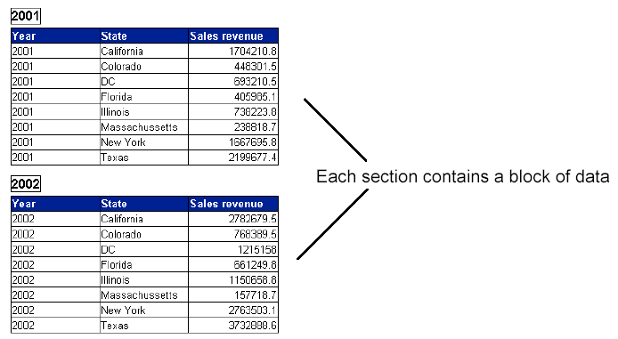Select the 448301.5 Colorado revenue cell
The image size is (618, 339).
click(233, 66)
